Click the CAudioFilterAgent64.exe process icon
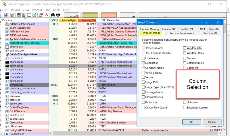Image resolution: width=230 pixels, height=136 pixels. (7, 54)
